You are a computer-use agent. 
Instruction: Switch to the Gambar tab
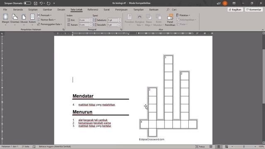point(47,10)
